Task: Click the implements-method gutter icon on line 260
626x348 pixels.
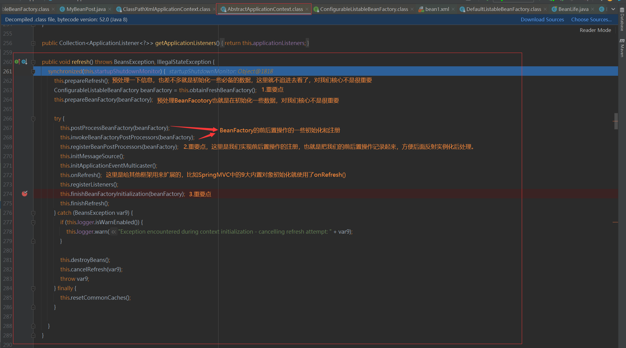Action: coord(17,62)
